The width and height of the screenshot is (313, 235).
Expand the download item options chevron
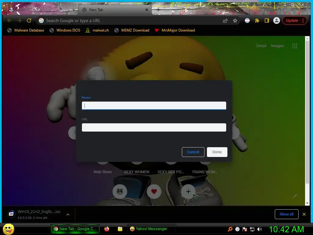(x=68, y=214)
